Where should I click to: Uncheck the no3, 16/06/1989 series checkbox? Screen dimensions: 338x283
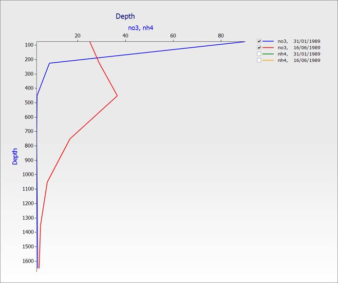click(259, 48)
